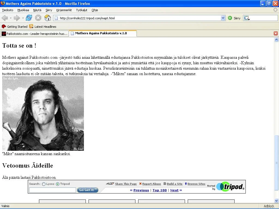Click the green Siirry arrow button
This screenshot has height=209, width=279.
point(230,18)
